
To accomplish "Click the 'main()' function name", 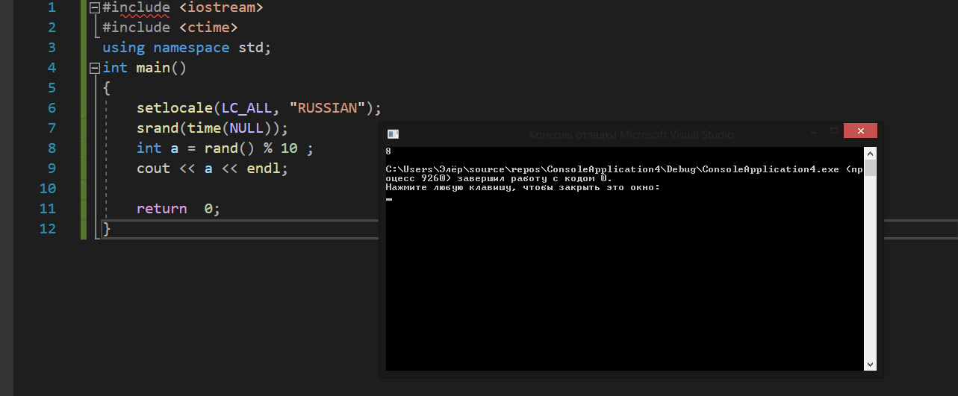I will tap(161, 68).
